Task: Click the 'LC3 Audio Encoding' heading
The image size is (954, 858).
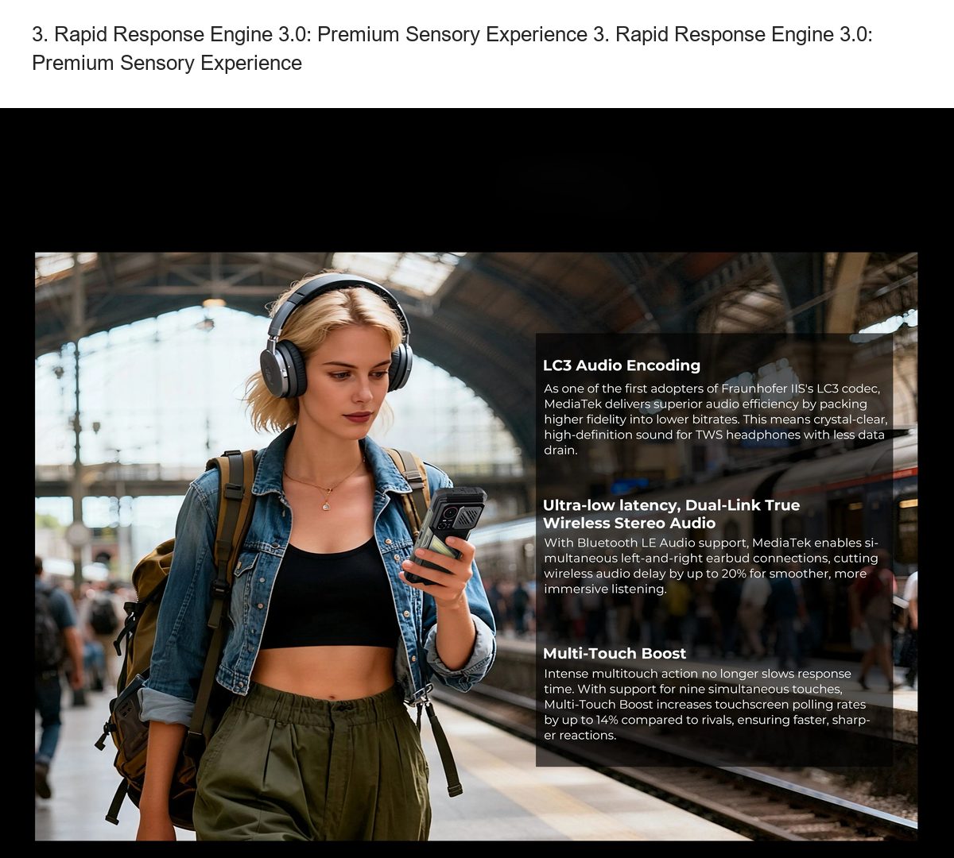Action: point(621,365)
